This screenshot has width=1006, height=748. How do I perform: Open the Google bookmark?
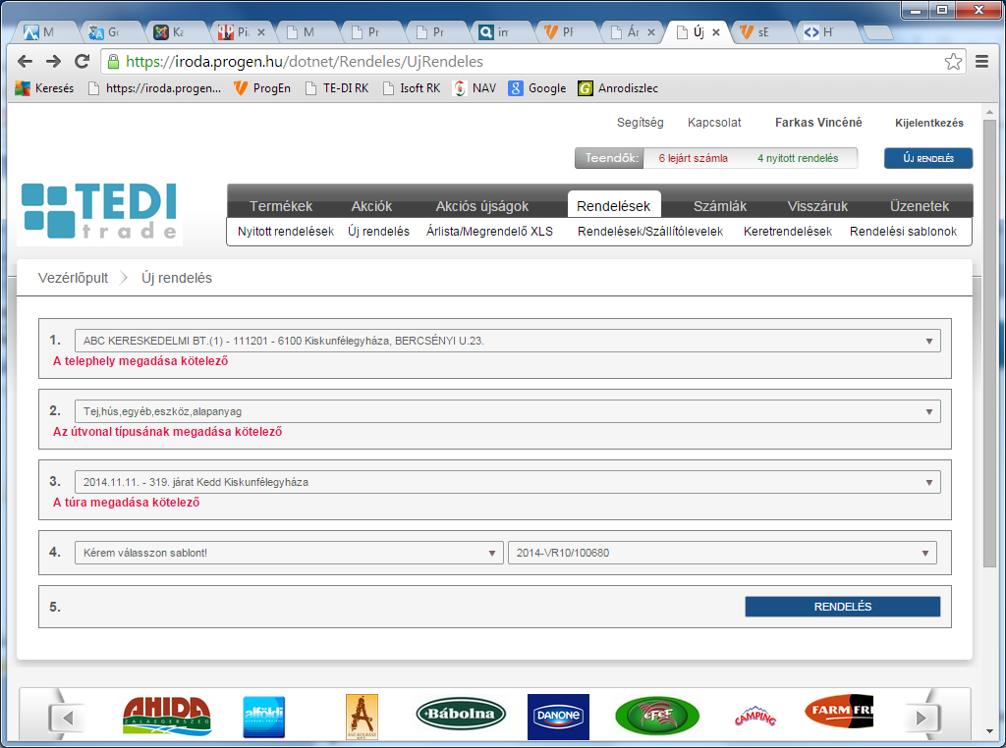(x=537, y=88)
